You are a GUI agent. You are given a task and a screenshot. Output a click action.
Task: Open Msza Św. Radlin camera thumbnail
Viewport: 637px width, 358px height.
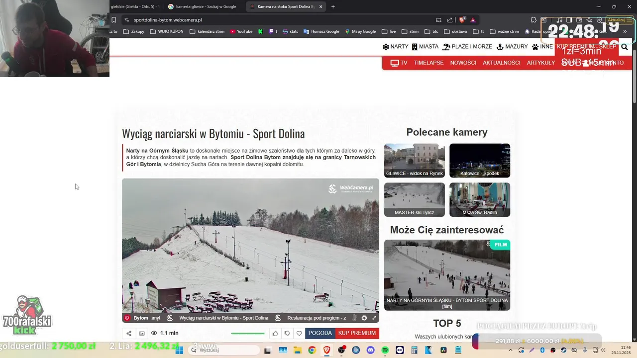(x=480, y=199)
